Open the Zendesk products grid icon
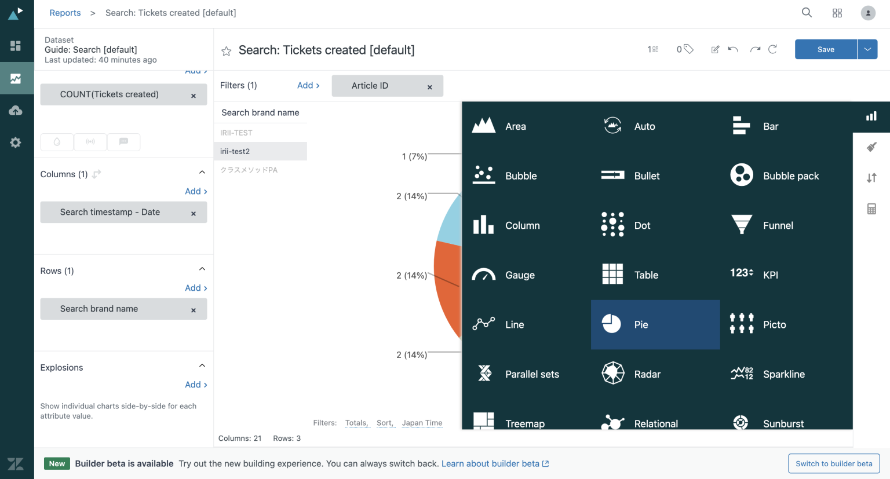 [837, 13]
